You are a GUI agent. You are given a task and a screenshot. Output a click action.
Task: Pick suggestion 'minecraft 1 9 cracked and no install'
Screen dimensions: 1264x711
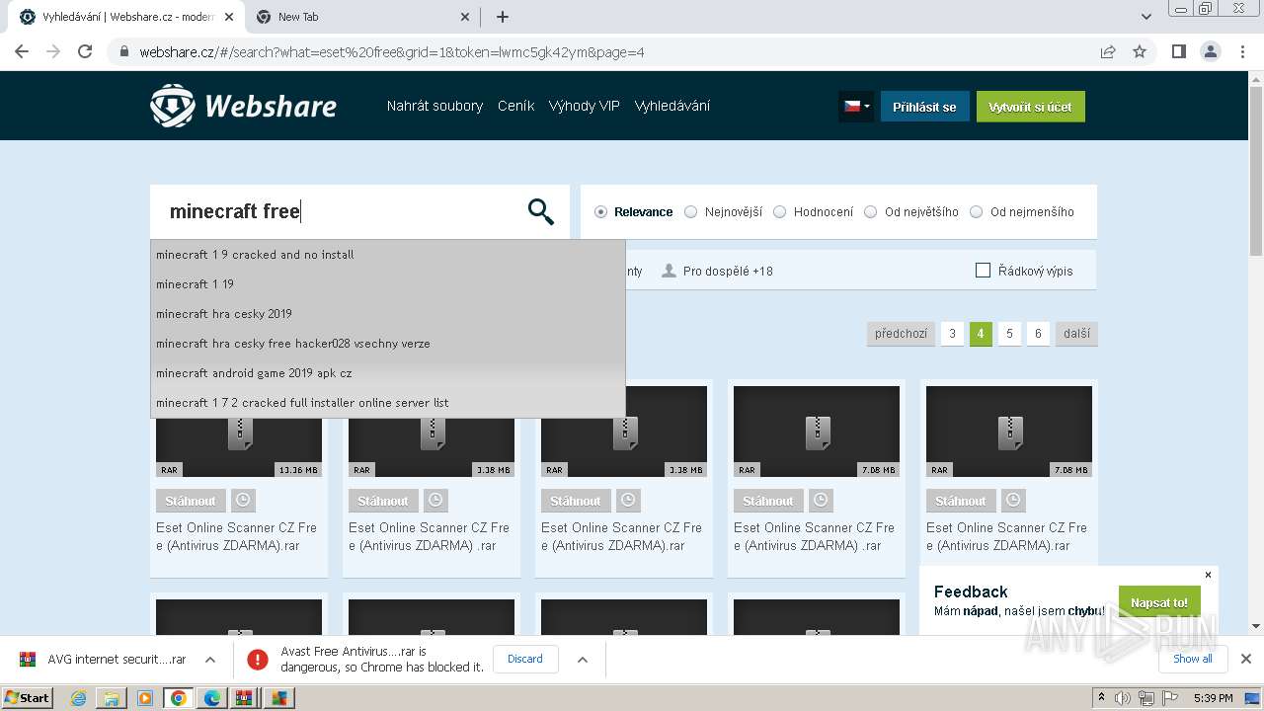[x=387, y=254]
